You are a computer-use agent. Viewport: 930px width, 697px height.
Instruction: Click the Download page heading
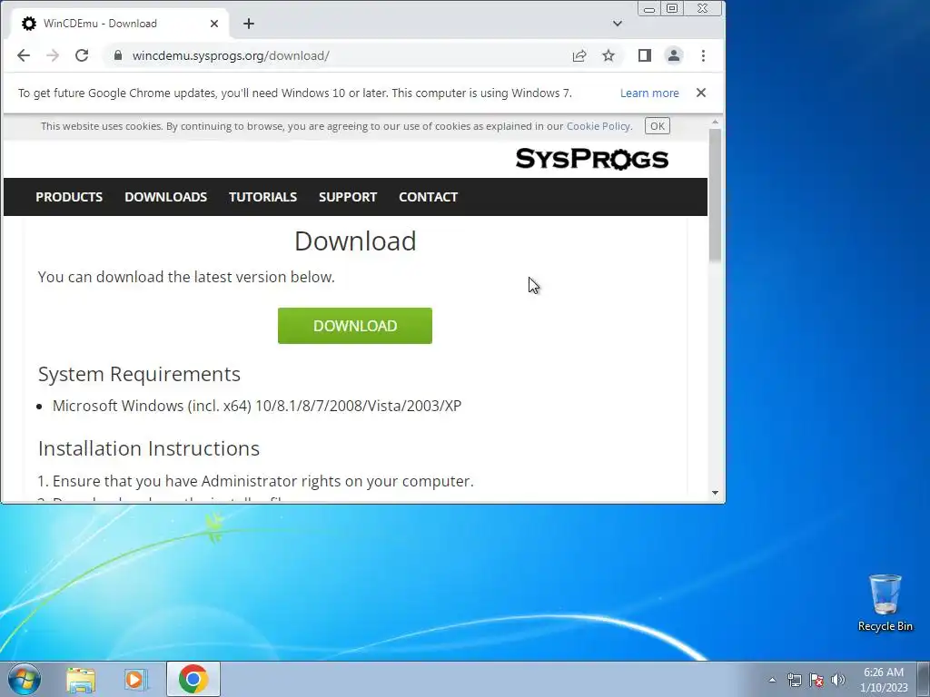(x=355, y=241)
